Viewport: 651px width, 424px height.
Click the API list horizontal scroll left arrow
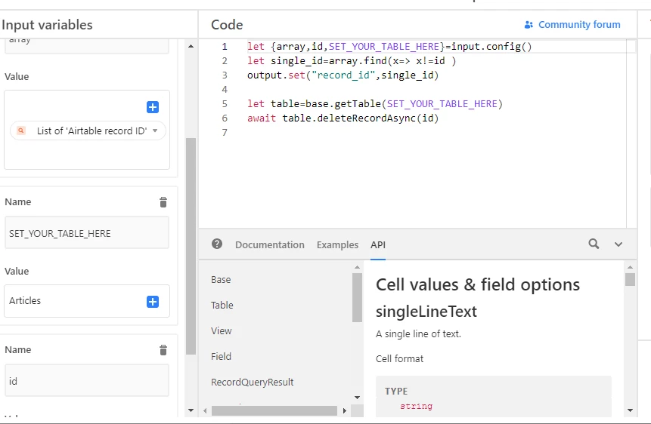coord(205,410)
